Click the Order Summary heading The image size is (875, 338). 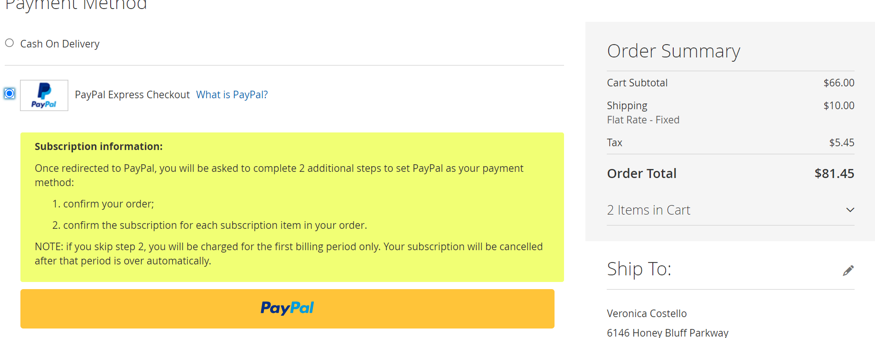click(674, 51)
